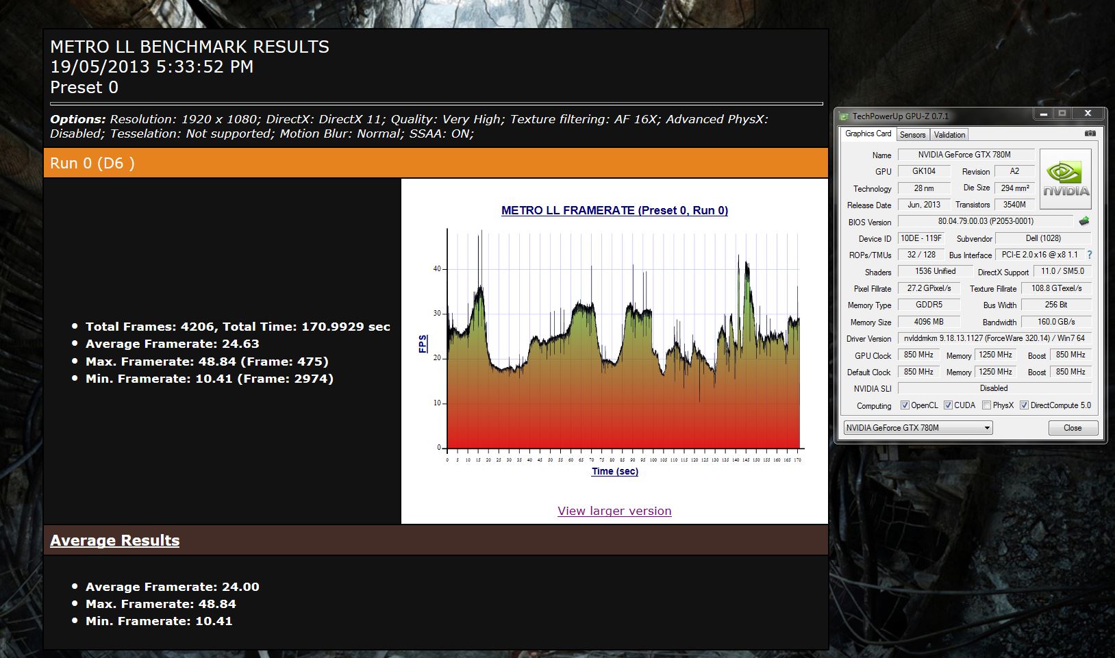
Task: Click the Average Framerate: 24.00 line
Action: 172,587
